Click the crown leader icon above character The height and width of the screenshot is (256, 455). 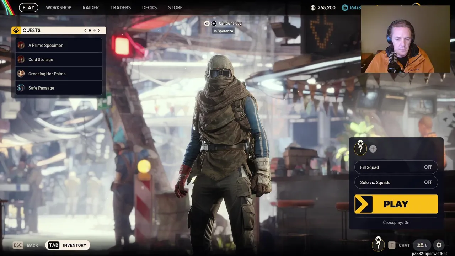(207, 23)
